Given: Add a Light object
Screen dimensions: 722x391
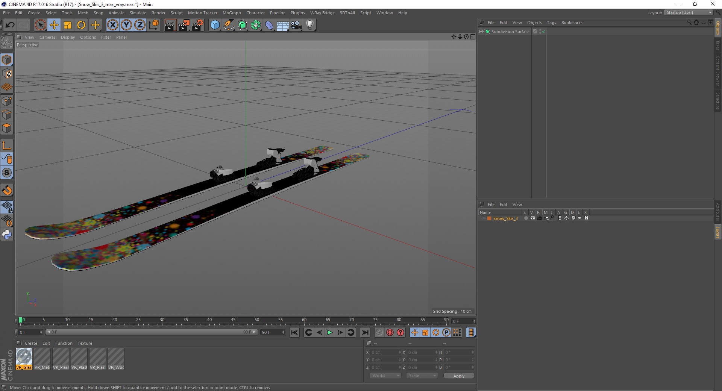Looking at the screenshot, I should click(310, 25).
